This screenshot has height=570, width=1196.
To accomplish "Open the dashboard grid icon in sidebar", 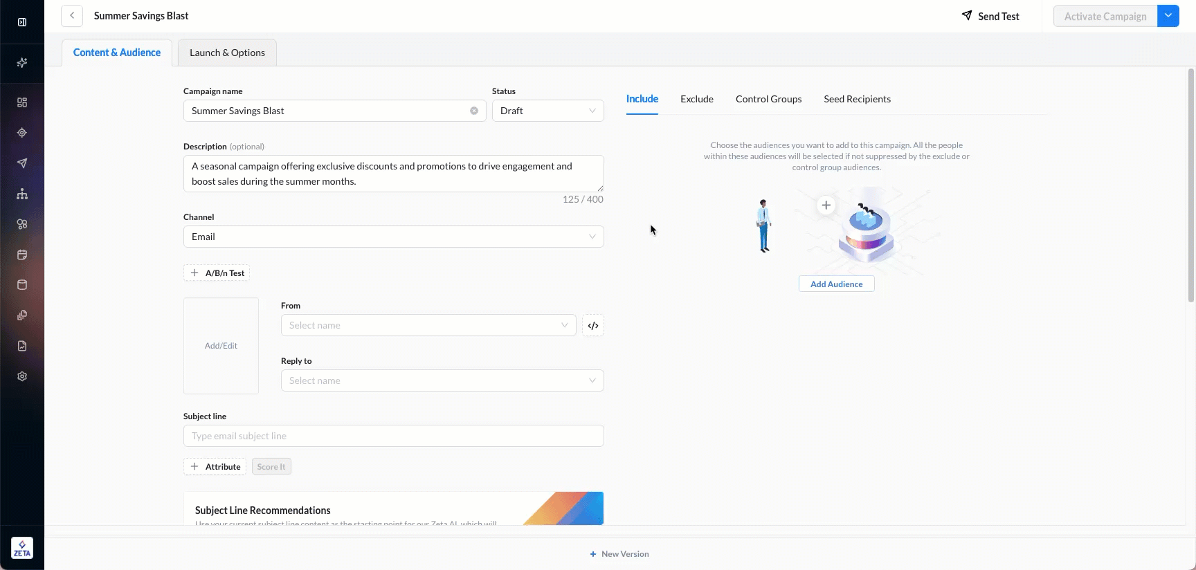I will click(22, 102).
